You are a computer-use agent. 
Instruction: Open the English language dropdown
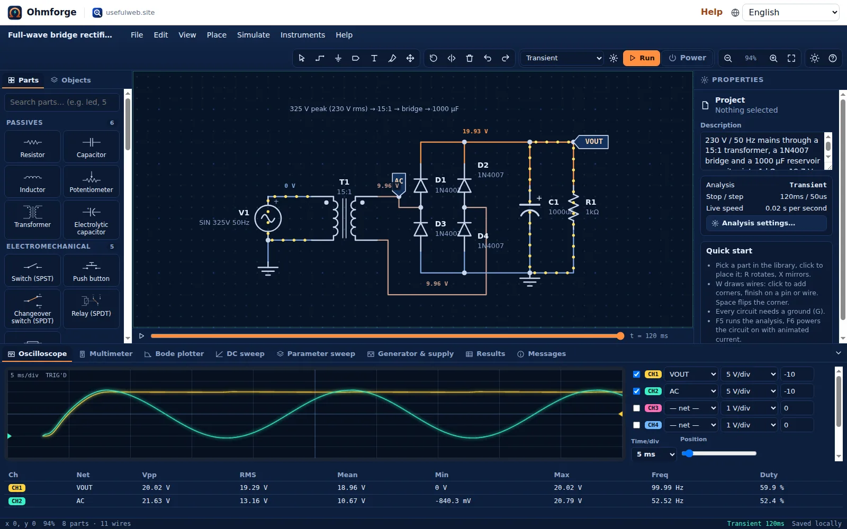pyautogui.click(x=791, y=13)
